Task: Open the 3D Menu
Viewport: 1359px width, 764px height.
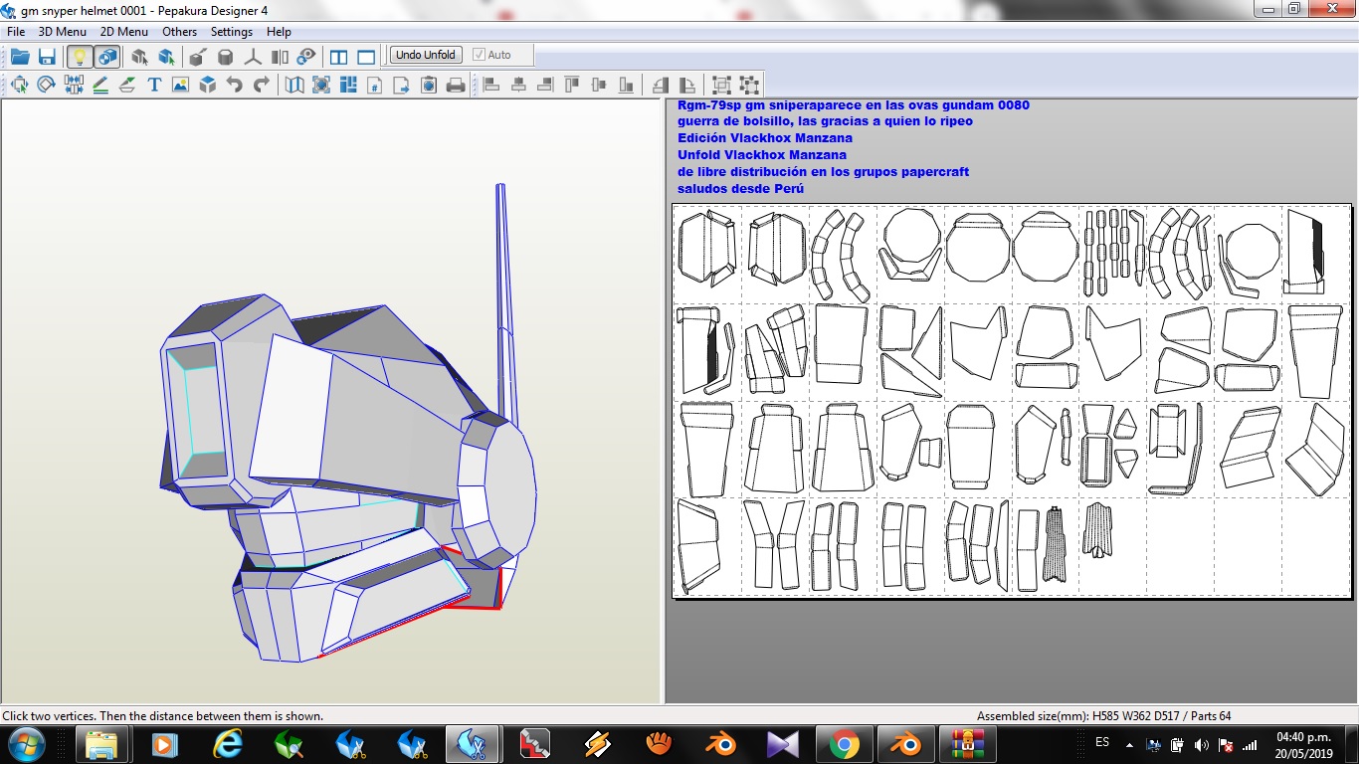Action: click(x=62, y=32)
